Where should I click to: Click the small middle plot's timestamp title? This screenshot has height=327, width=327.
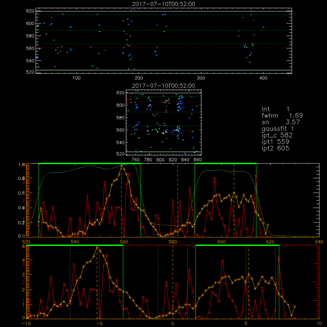(x=163, y=86)
